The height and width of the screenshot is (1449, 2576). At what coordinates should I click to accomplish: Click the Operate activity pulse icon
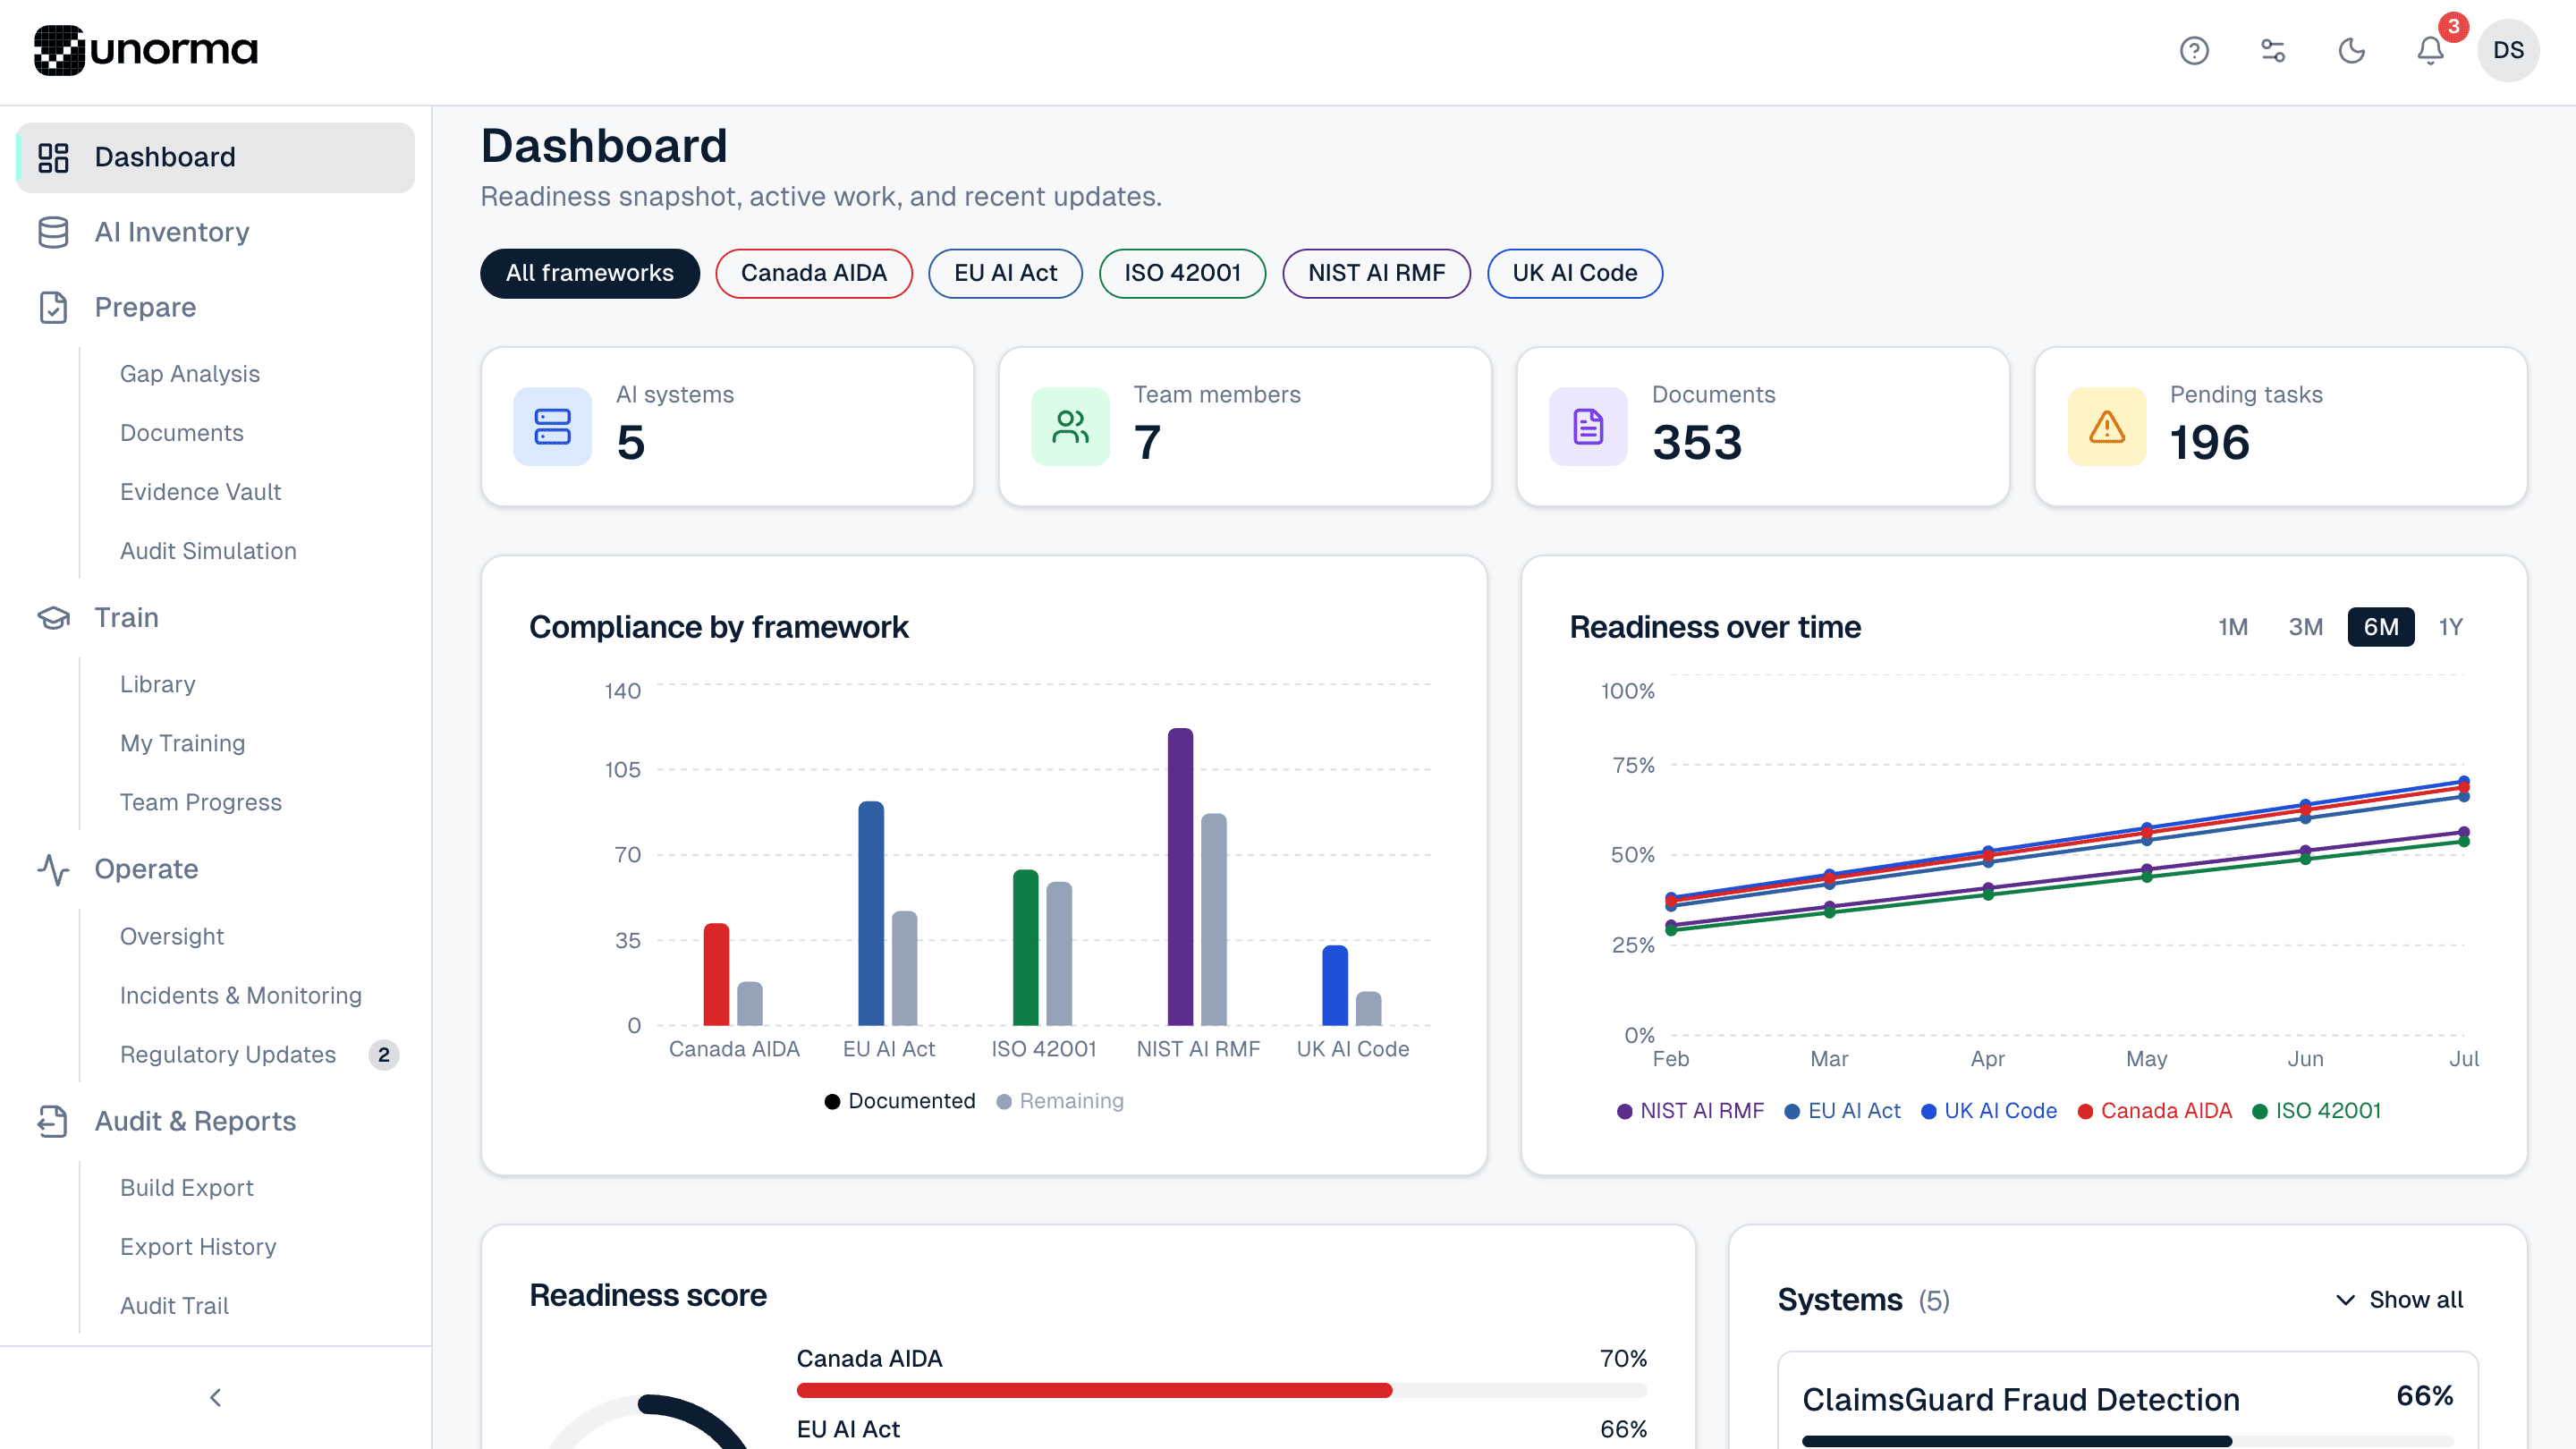53,869
